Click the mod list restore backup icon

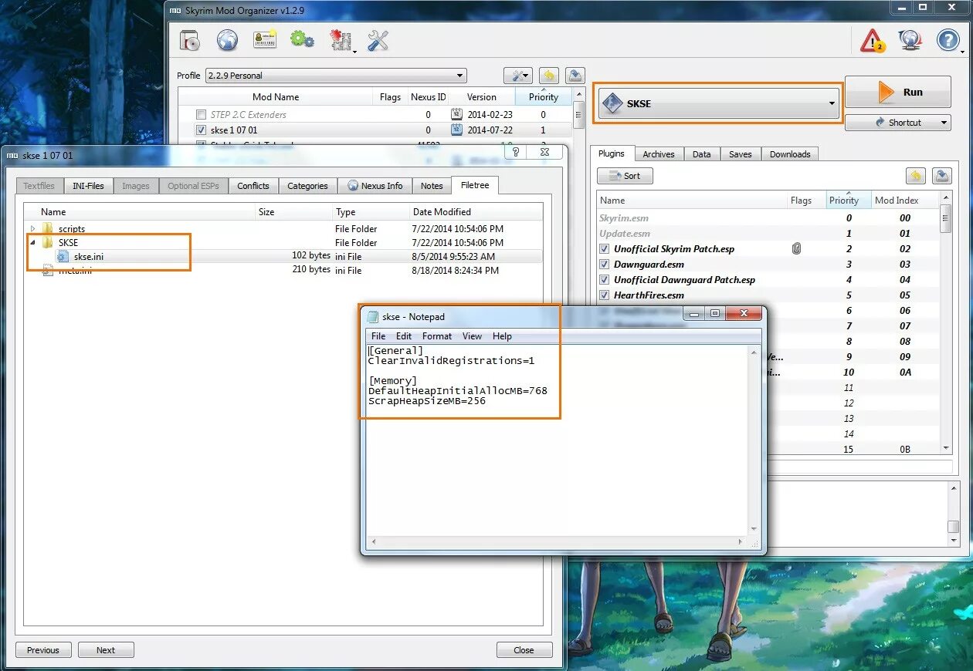point(548,76)
